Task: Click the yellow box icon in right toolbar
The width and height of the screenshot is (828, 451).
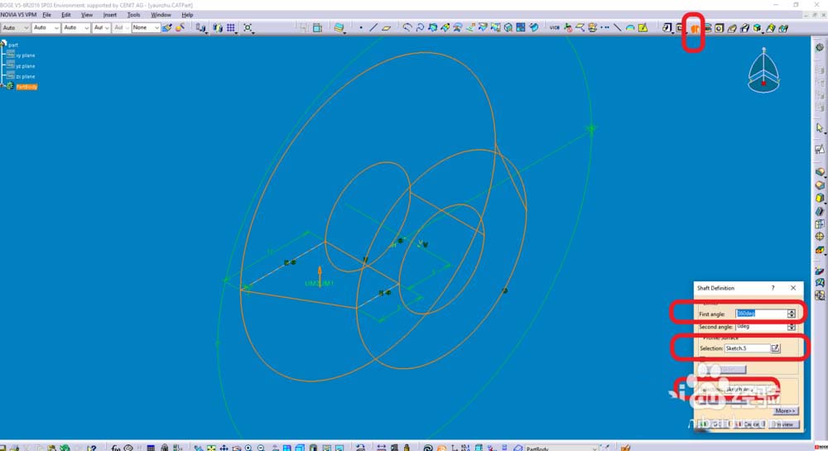Action: pyautogui.click(x=820, y=199)
